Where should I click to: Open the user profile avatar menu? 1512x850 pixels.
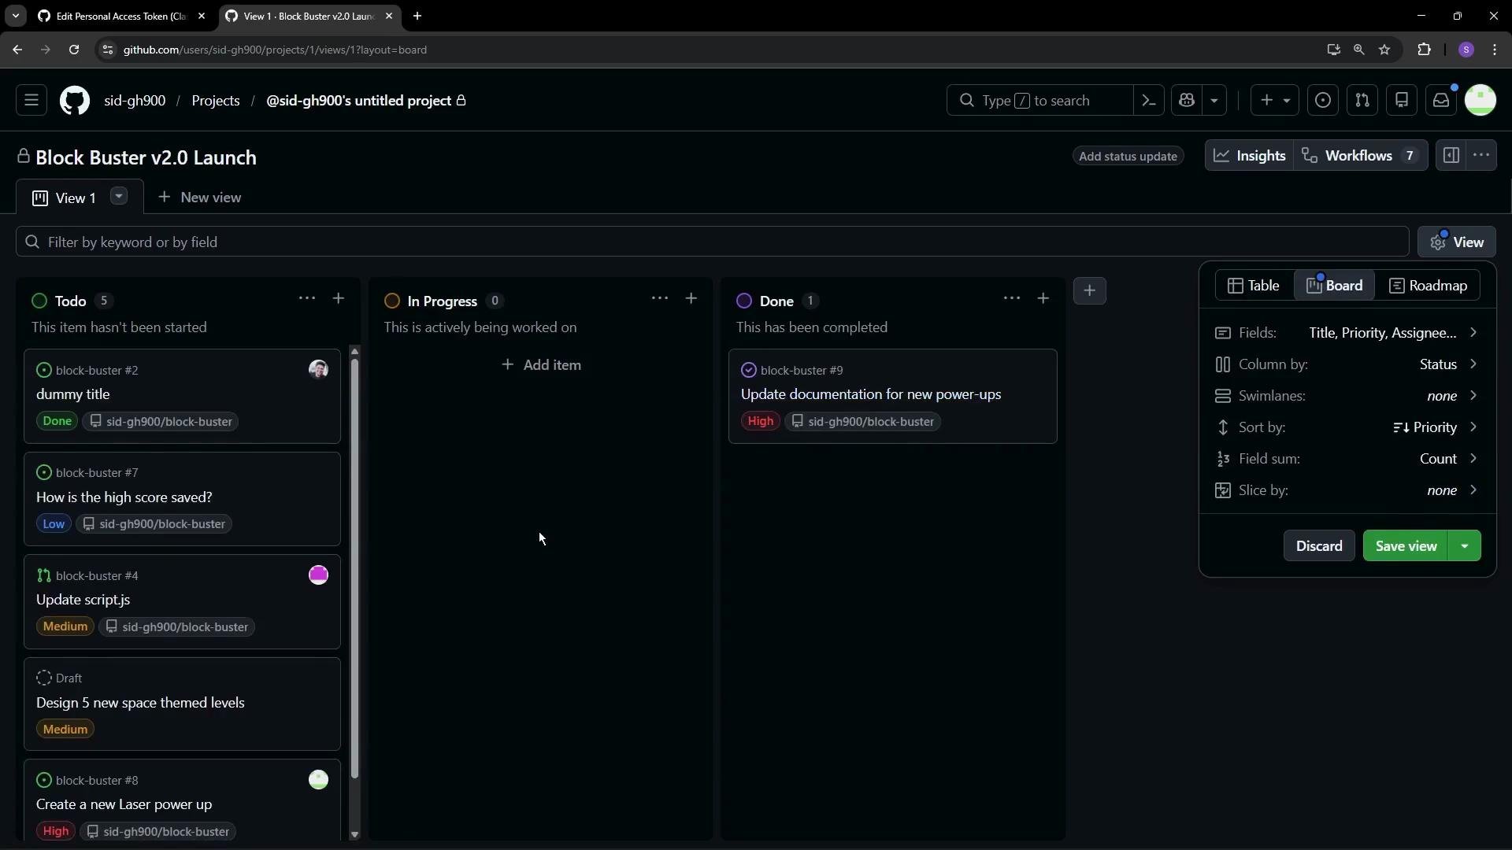tap(1480, 101)
